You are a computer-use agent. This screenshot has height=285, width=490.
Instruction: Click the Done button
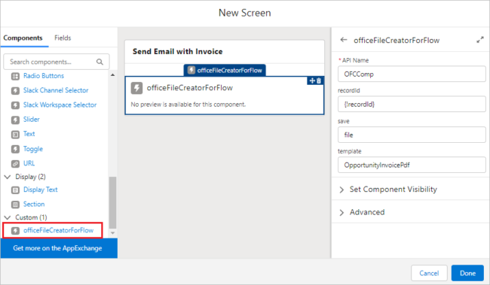click(x=467, y=273)
